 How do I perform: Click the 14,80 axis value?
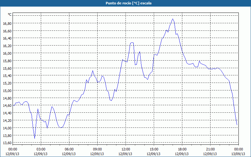[x=7, y=98]
